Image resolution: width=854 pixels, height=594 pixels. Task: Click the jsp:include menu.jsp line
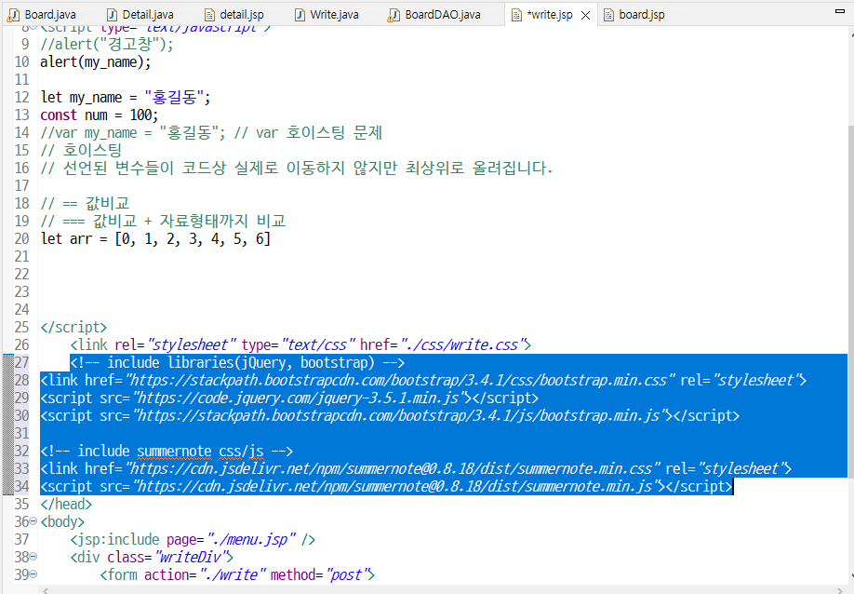[193, 539]
